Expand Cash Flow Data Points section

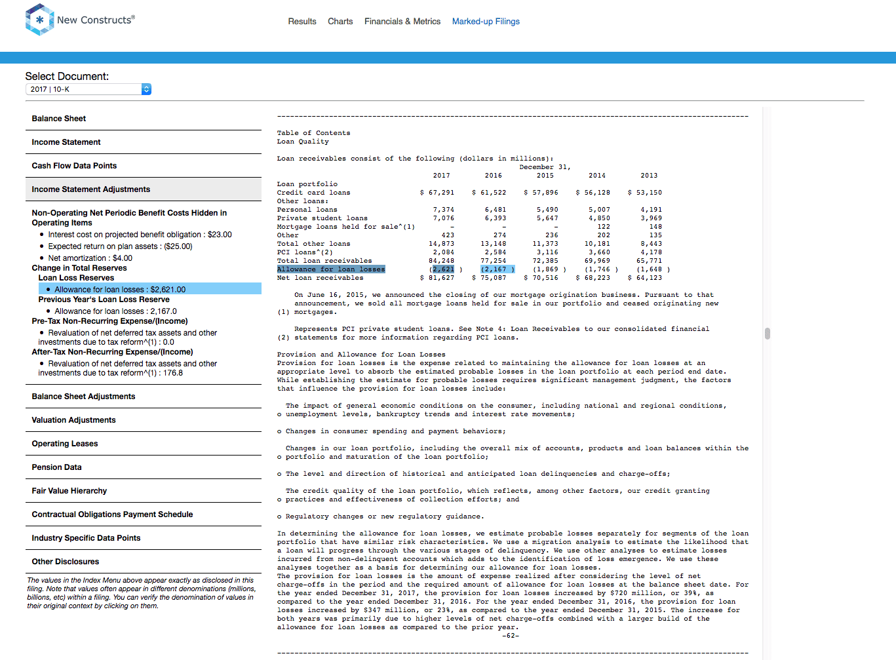(143, 166)
